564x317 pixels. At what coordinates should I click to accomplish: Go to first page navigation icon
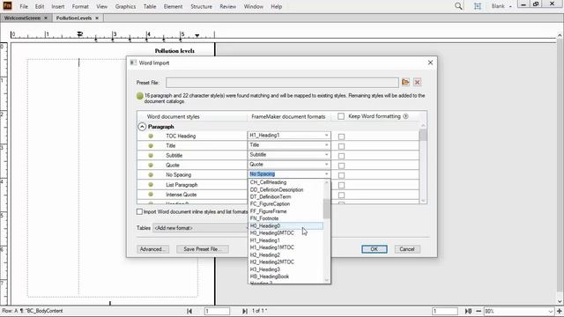189,311
